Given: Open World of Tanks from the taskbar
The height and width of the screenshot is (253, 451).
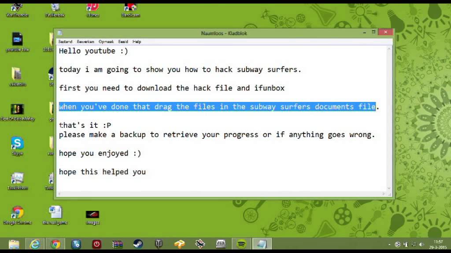Looking at the screenshot, I should [159, 244].
